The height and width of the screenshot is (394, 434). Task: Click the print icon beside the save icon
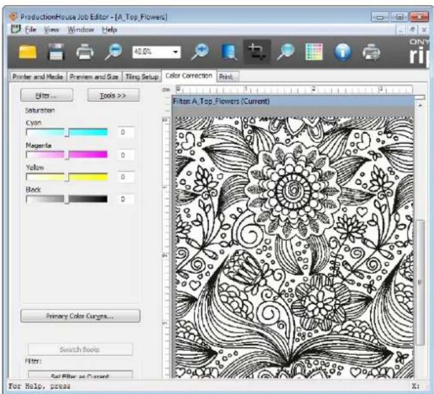[x=85, y=52]
